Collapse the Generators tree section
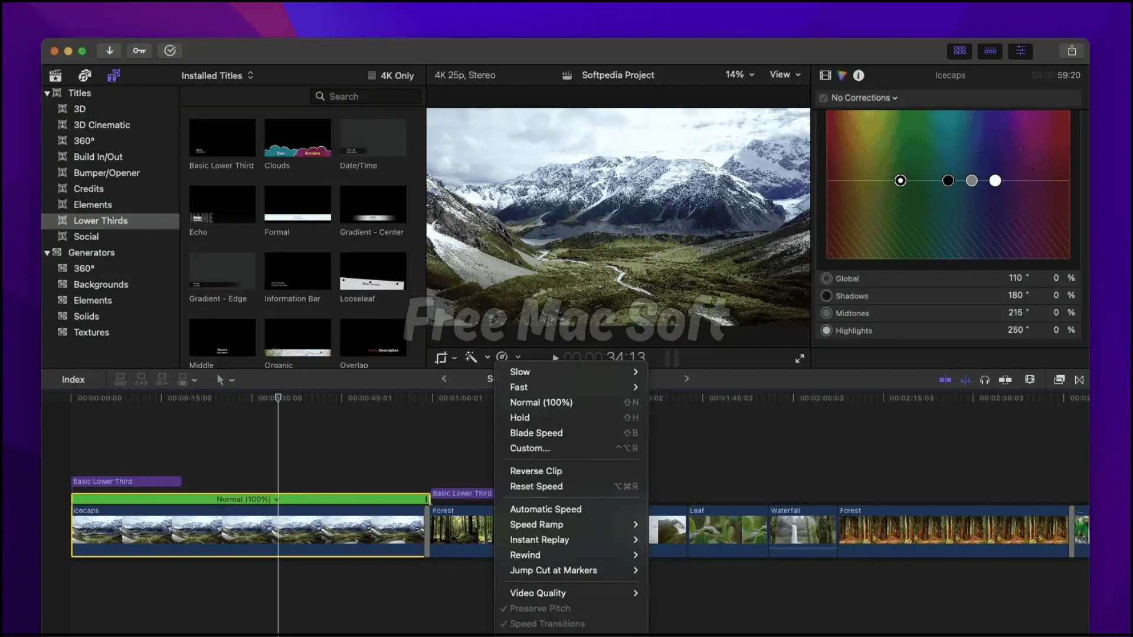Image resolution: width=1133 pixels, height=637 pixels. 47,252
